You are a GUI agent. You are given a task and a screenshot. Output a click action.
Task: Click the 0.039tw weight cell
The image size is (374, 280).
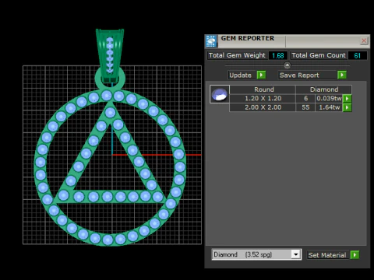coord(329,99)
